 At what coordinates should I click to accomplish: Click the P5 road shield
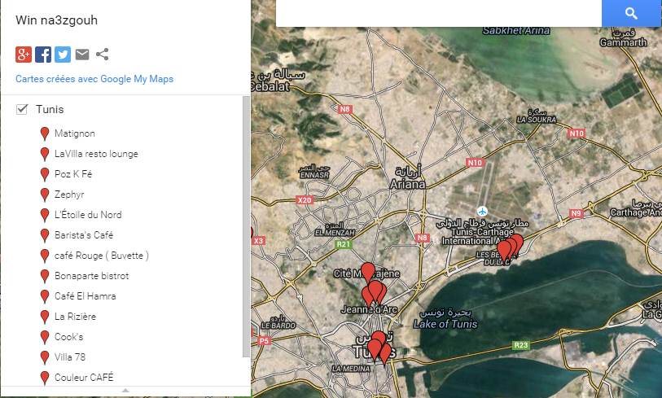click(x=264, y=340)
